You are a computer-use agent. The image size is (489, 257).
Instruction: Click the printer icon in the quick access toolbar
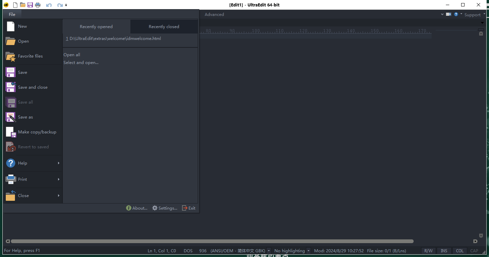38,5
